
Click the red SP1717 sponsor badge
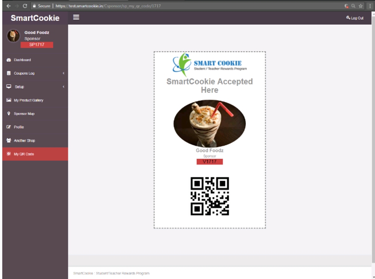pos(36,45)
